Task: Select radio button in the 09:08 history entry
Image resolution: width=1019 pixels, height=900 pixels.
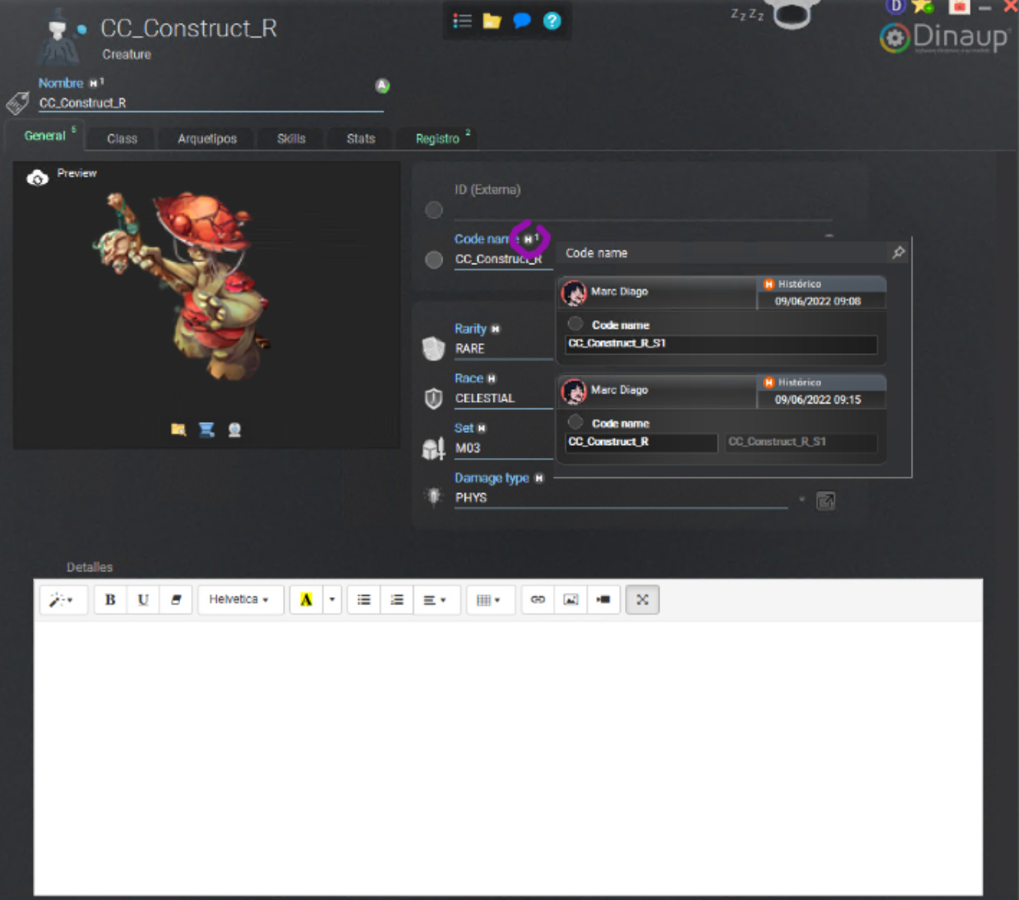Action: [x=575, y=324]
